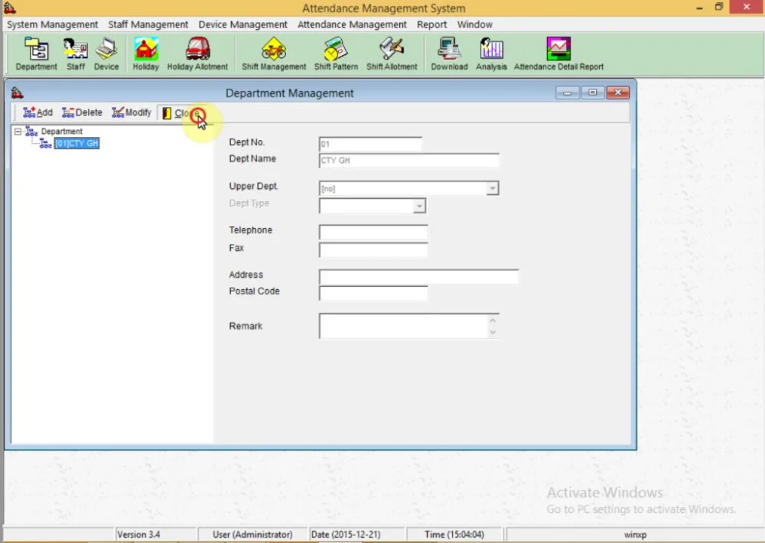765x543 pixels.
Task: Open the Department toolbar icon
Action: tap(36, 54)
